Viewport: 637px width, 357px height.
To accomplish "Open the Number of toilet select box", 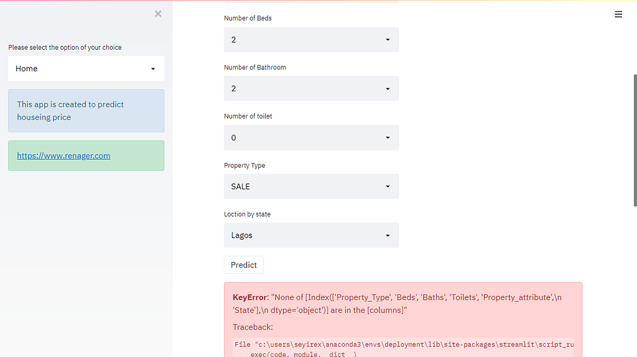I will point(305,138).
